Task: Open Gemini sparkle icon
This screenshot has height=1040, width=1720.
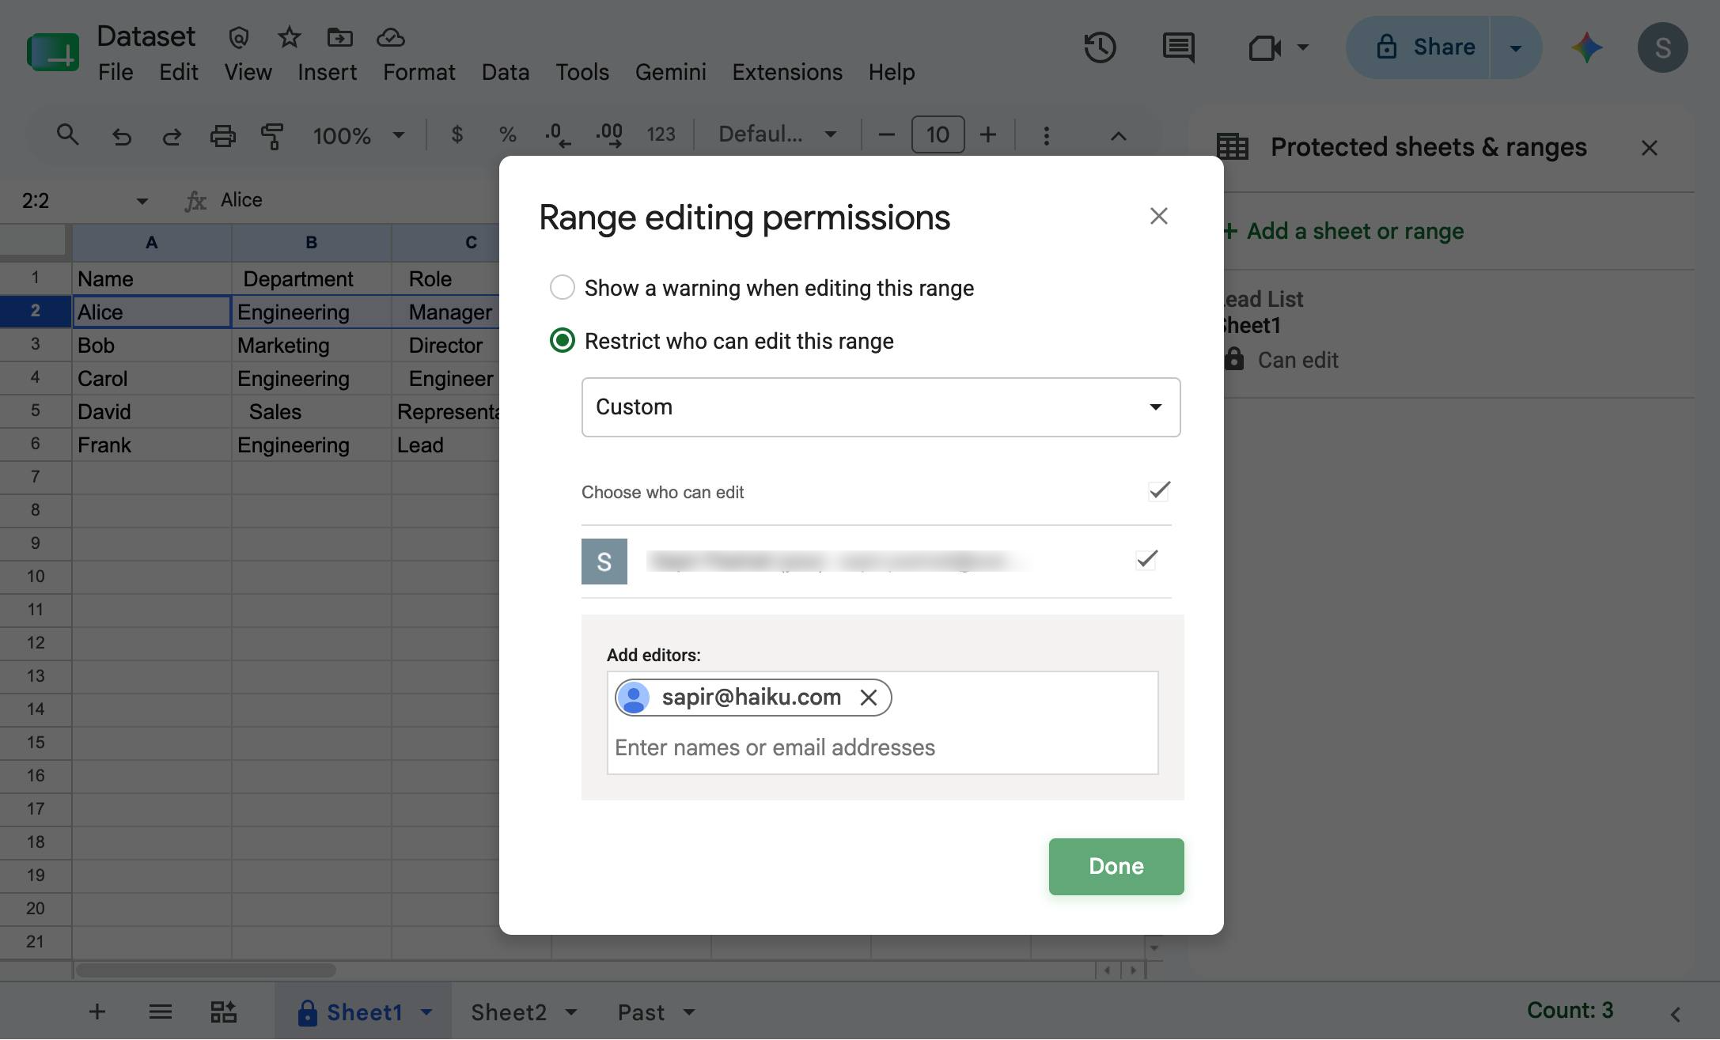Action: coord(1587,47)
